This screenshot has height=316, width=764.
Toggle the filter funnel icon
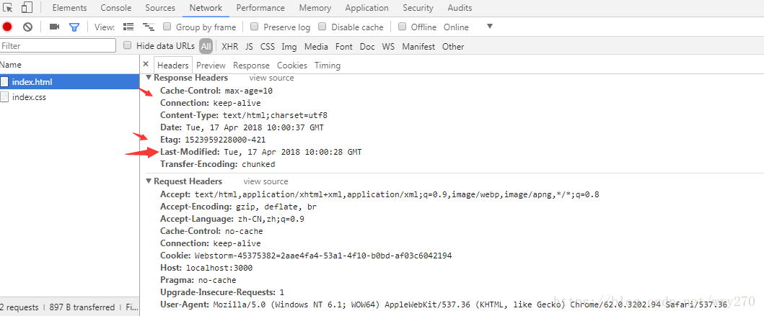tap(74, 27)
